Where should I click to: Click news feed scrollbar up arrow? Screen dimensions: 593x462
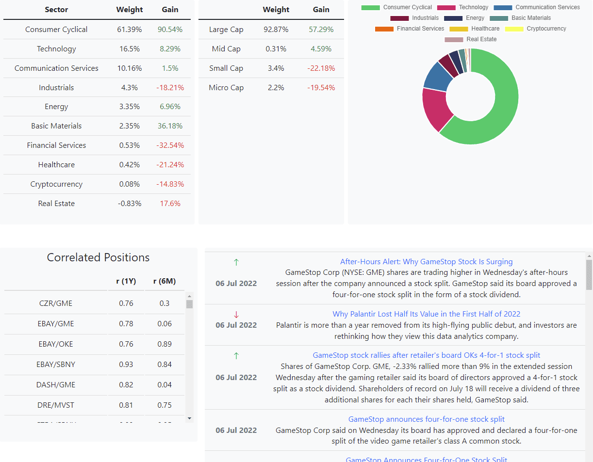click(589, 256)
